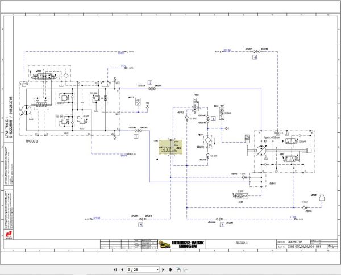The height and width of the screenshot is (275, 341).
Task: Click the E3 series logo in margin
Action: (x=9, y=235)
